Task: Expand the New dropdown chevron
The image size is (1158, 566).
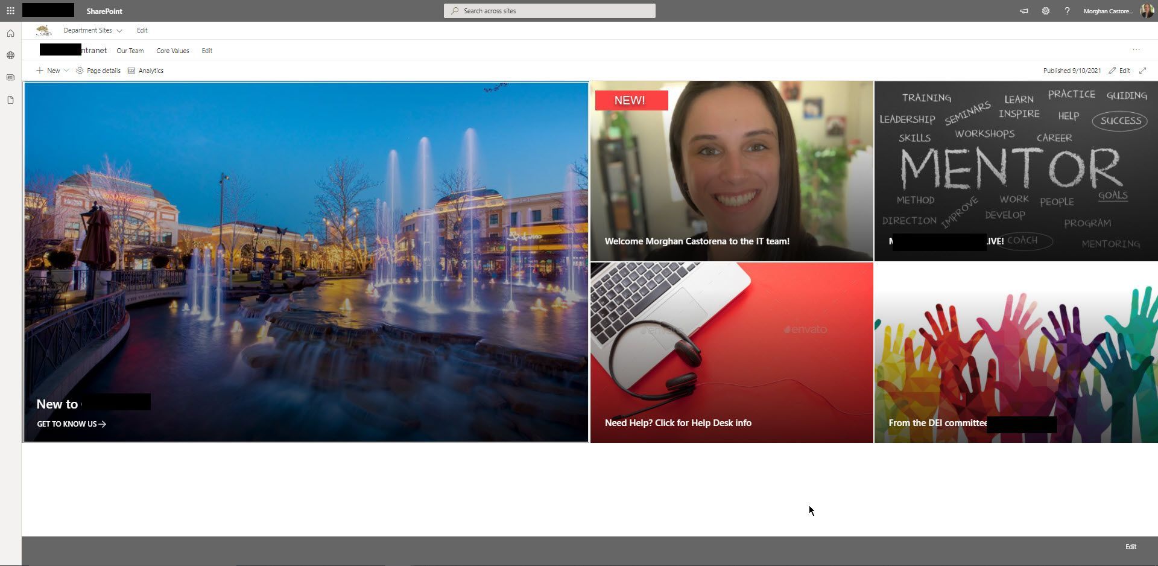Action: click(x=66, y=71)
